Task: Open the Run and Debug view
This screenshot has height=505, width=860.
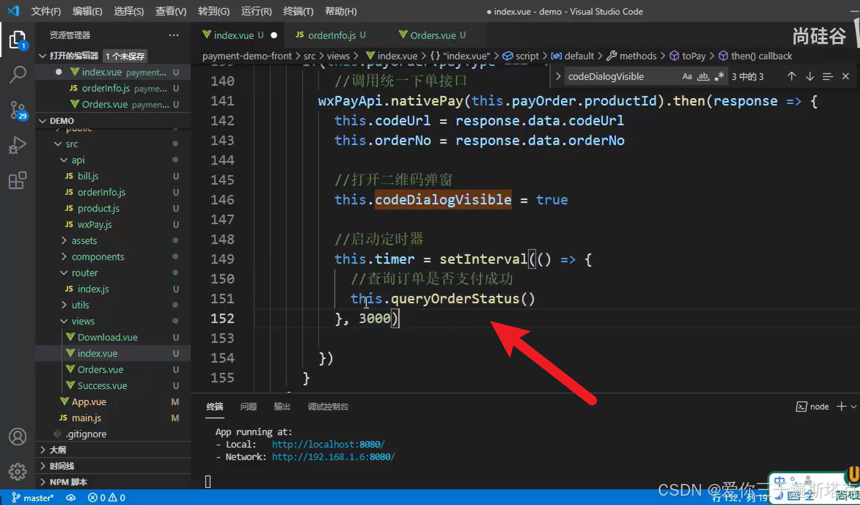Action: pyautogui.click(x=18, y=145)
